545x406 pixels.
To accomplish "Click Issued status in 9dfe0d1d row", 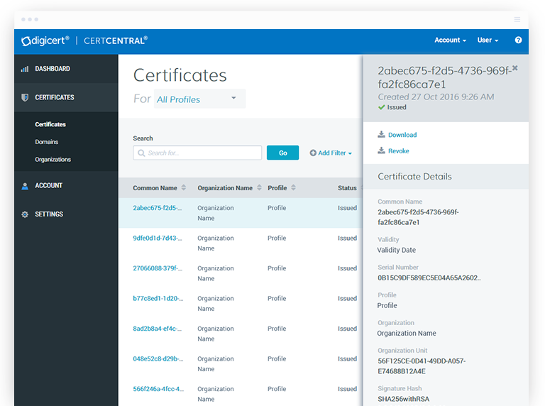I will pos(347,238).
